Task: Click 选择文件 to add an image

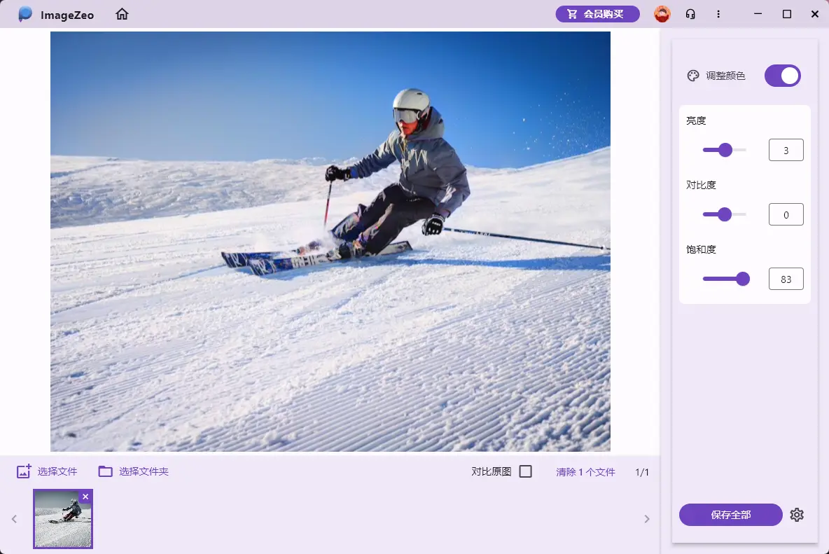Action: click(x=47, y=471)
